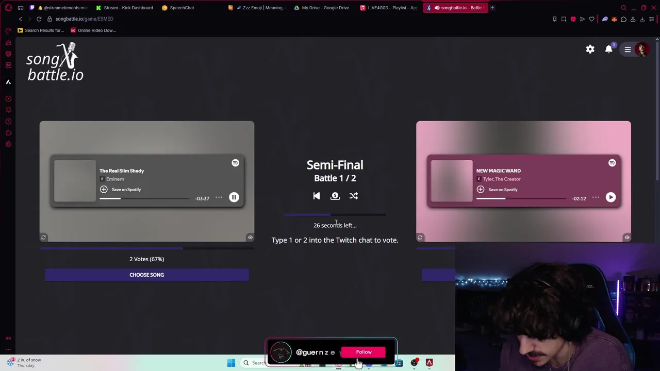Switch to streamelements browser tab

pyautogui.click(x=59, y=8)
